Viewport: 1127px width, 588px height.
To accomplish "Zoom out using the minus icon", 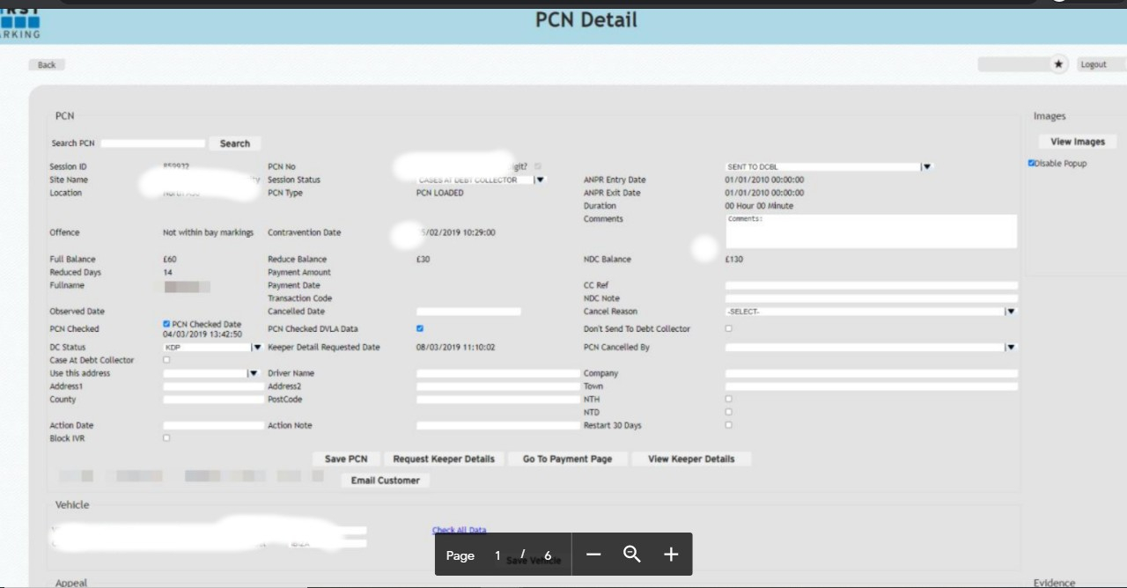I will (x=593, y=555).
